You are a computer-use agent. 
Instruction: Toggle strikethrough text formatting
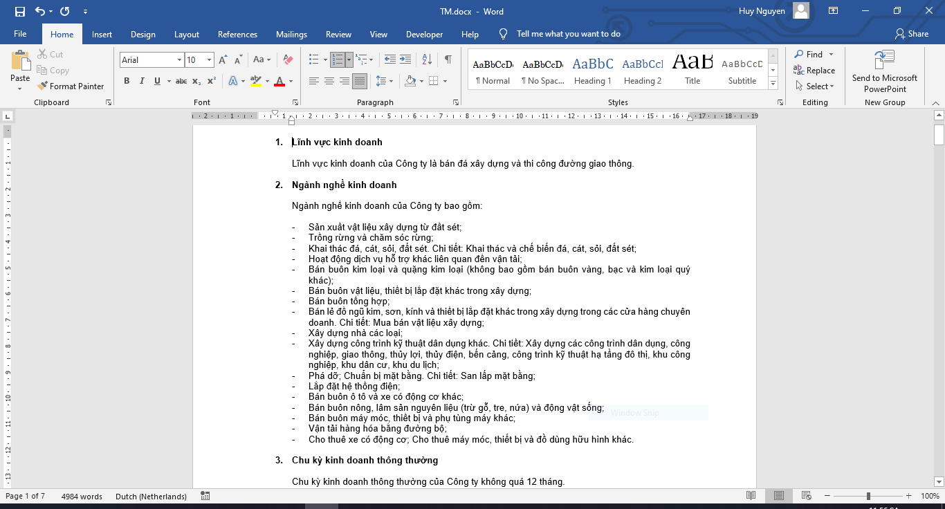(x=181, y=81)
